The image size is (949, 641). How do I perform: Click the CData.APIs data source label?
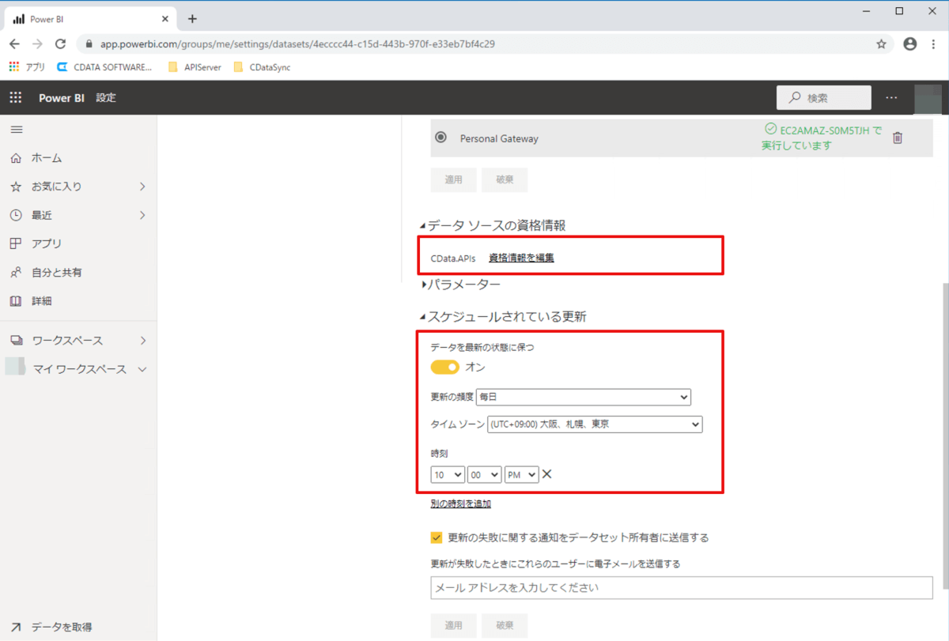(x=453, y=258)
